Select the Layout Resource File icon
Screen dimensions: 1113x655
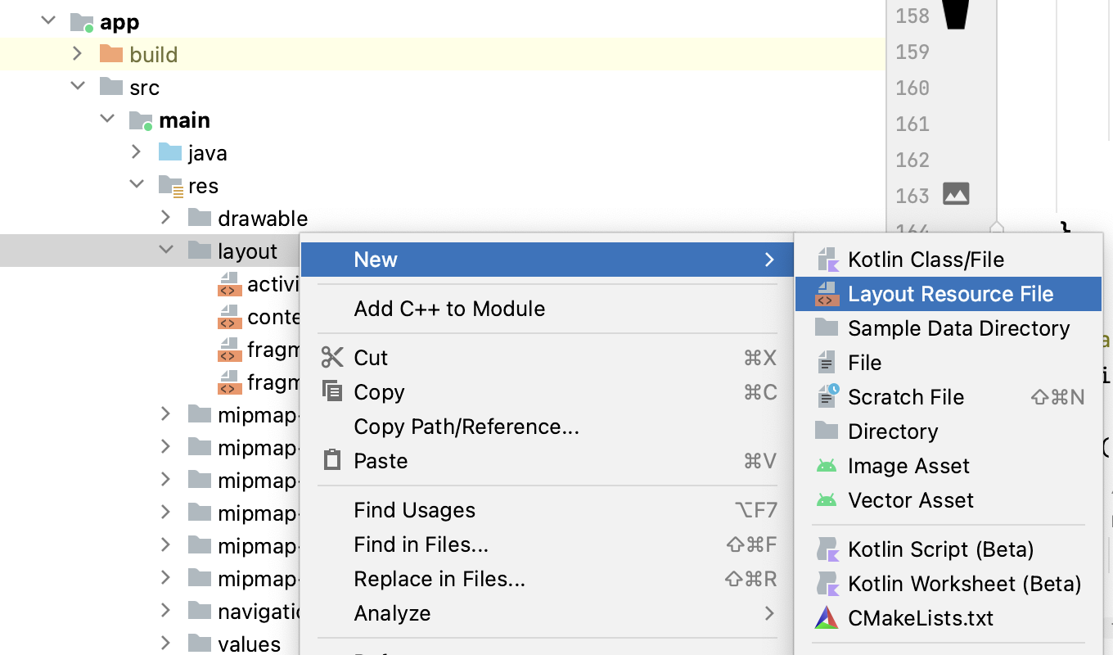(x=828, y=293)
